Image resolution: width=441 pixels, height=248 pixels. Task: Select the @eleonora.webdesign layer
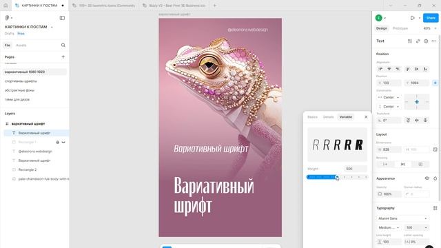pos(35,152)
